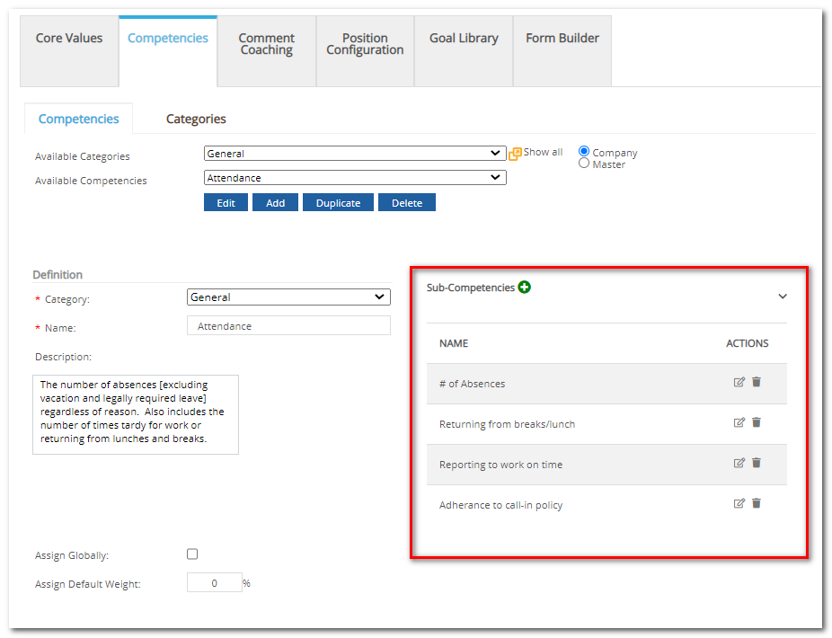Collapse the Sub-Competencies panel chevron
832x638 pixels.
coord(783,297)
